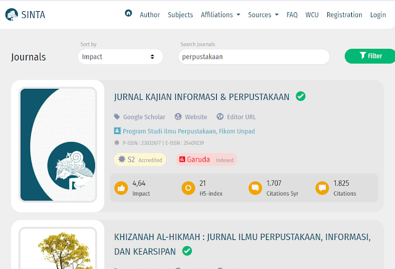Open the FAQ page

click(292, 15)
